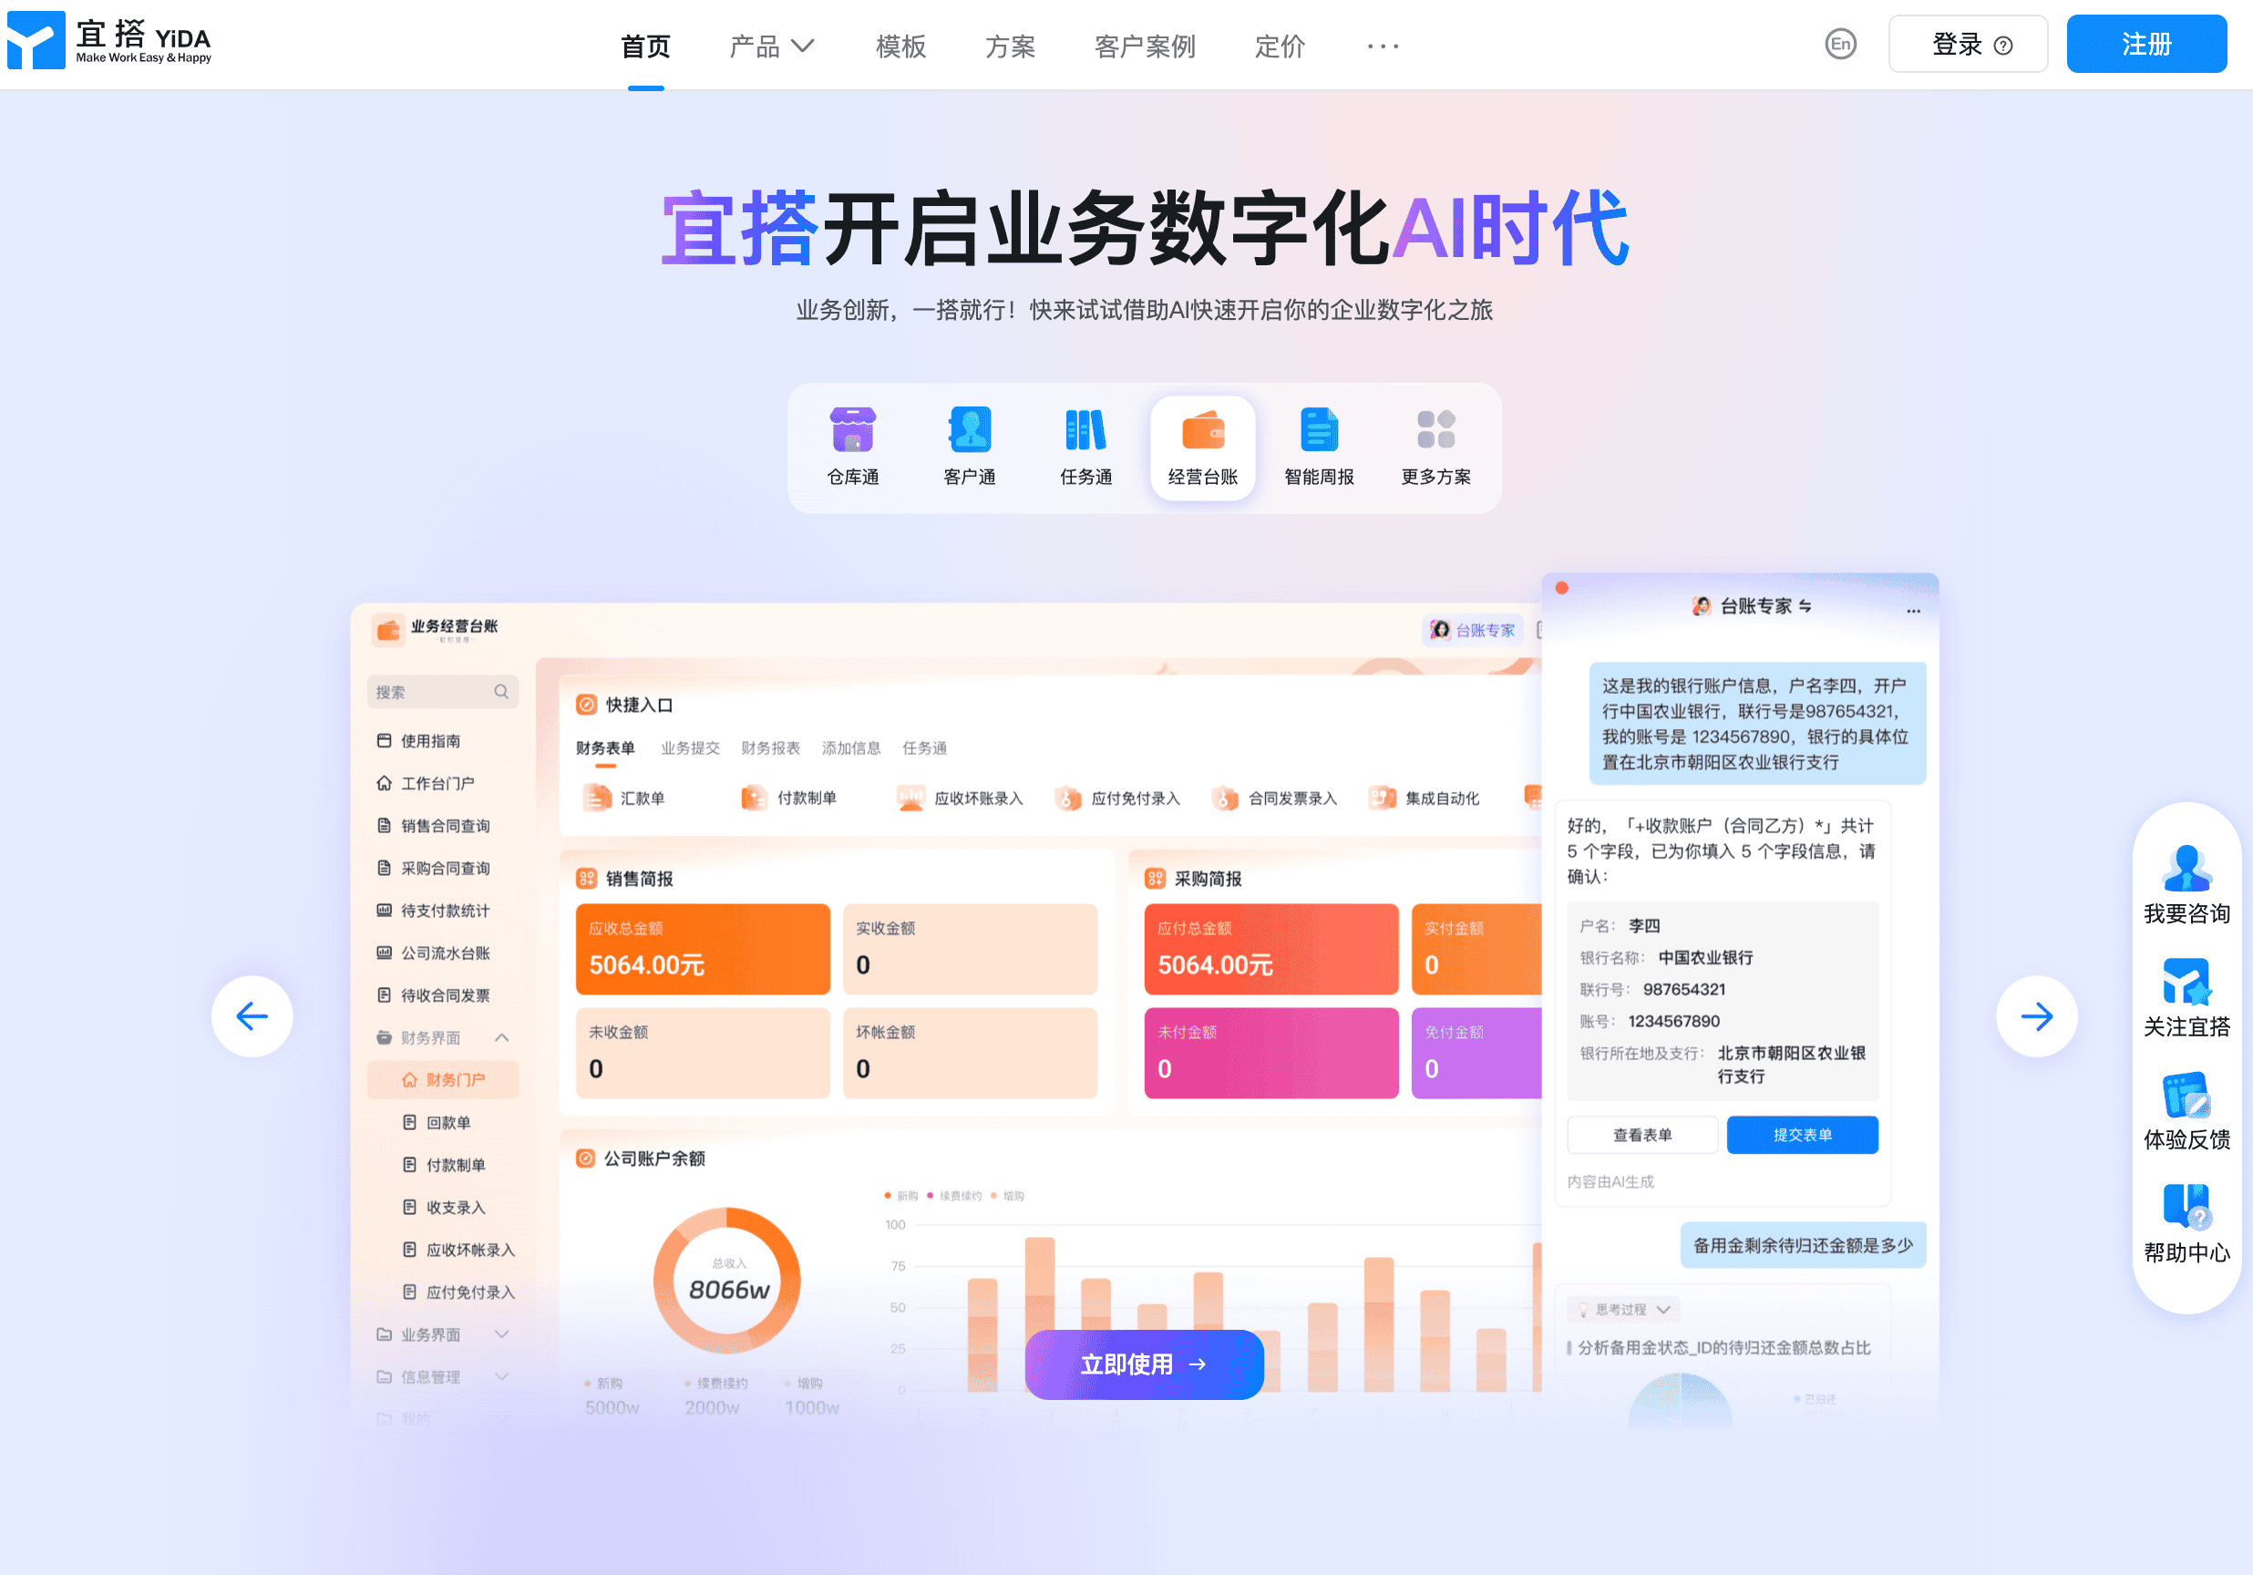
Task: Go to next slide with right arrow
Action: [x=2036, y=1015]
